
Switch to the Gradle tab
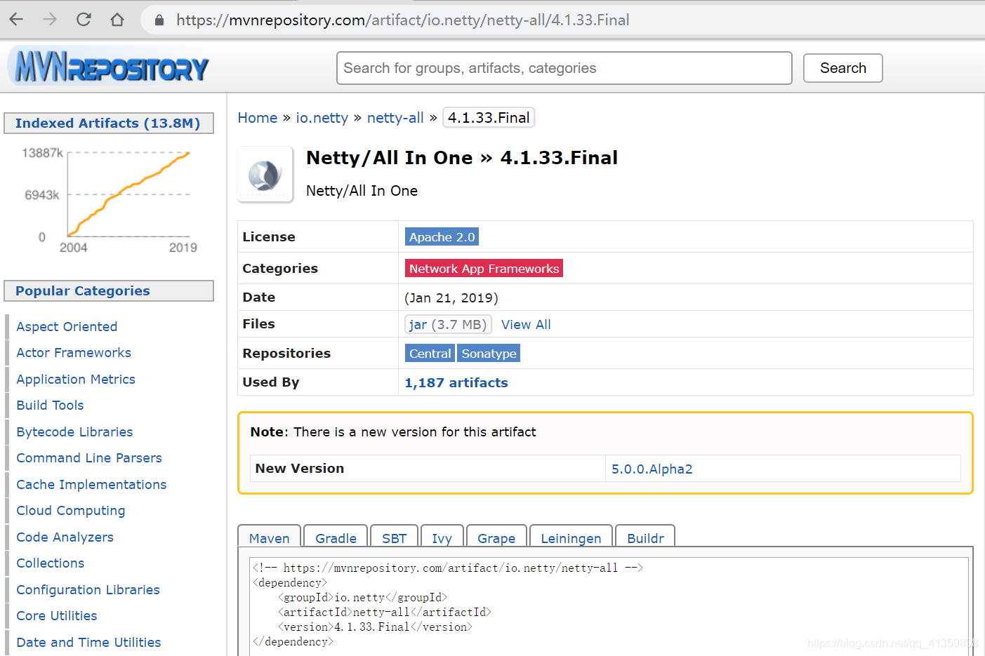coord(336,537)
